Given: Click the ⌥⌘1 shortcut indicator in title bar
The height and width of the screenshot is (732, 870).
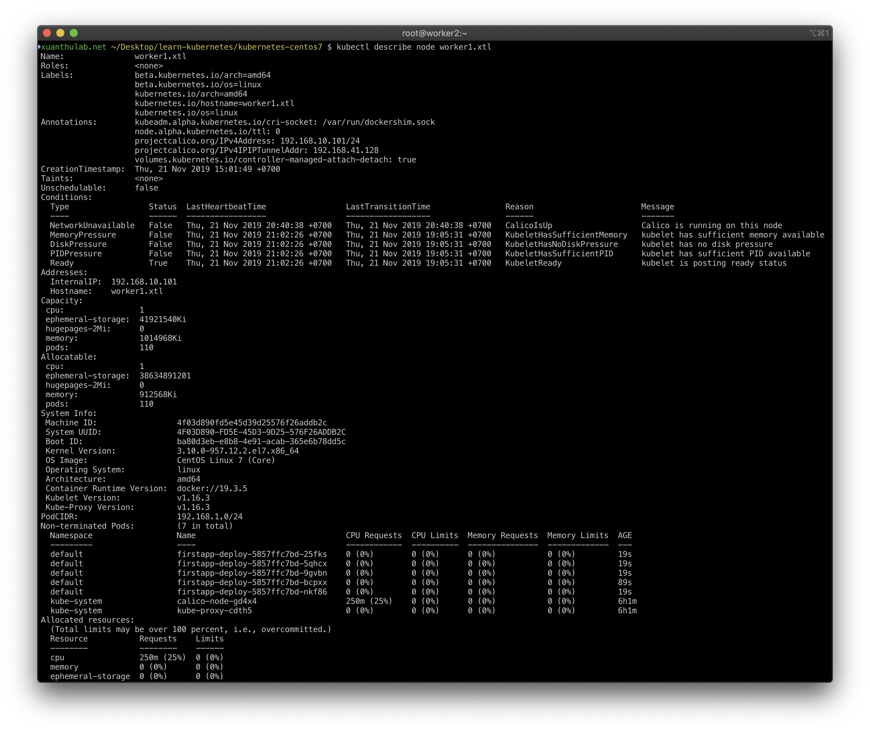Looking at the screenshot, I should (819, 33).
